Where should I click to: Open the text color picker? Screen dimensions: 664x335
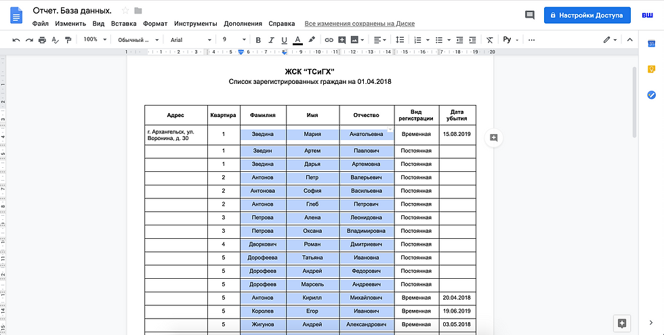click(x=297, y=40)
